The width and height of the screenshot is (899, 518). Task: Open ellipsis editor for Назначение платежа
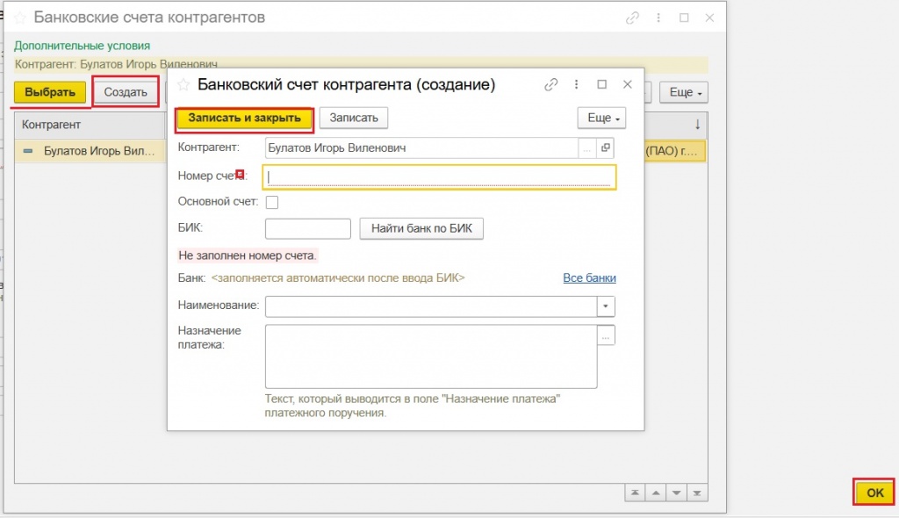(606, 335)
